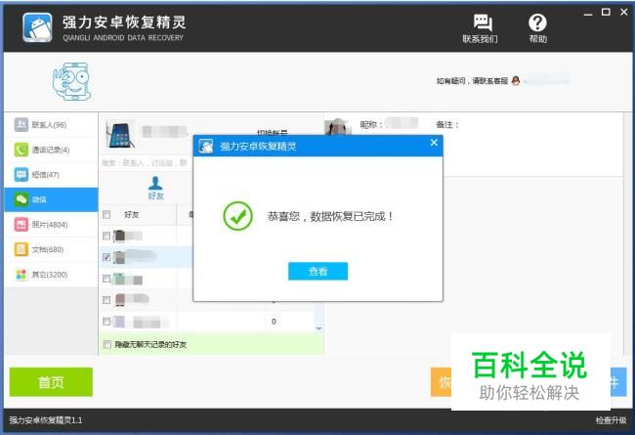
Task: Click the tablet device thumbnail
Action: pos(120,134)
